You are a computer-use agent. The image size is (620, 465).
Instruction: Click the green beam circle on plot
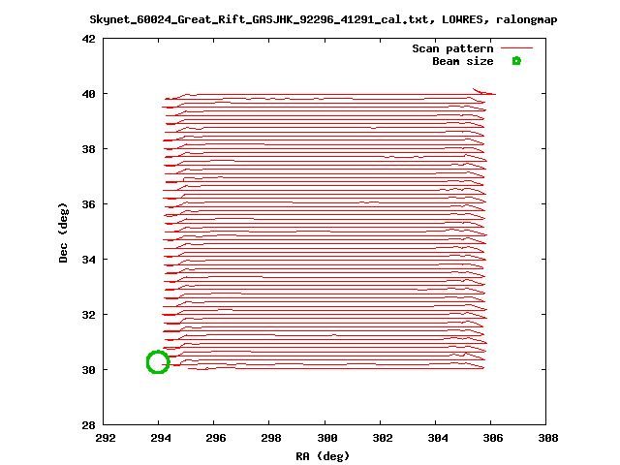click(x=158, y=361)
